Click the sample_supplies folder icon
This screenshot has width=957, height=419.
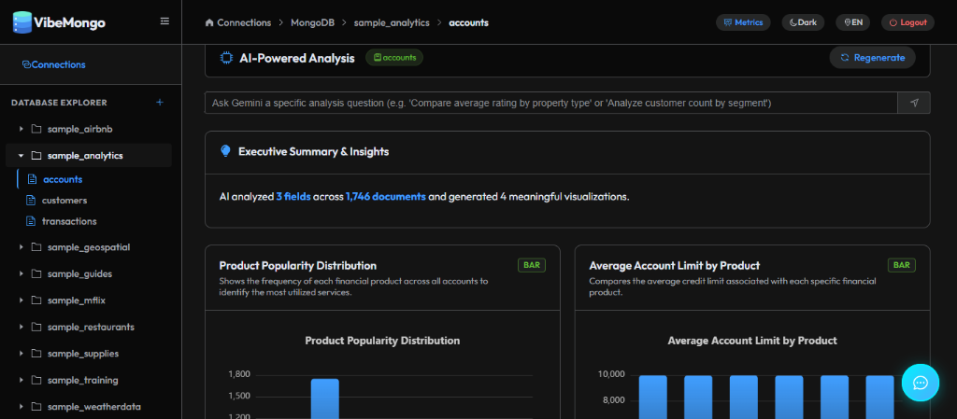tap(36, 354)
